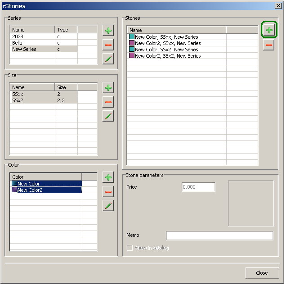
Task: Delete selected size with minus icon
Action: [108, 102]
